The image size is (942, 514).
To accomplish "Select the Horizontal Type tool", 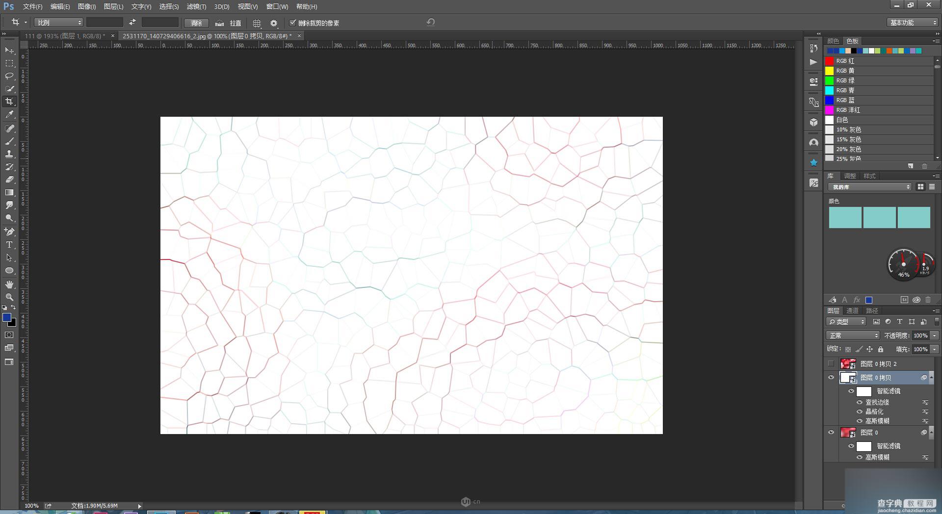I will click(9, 245).
